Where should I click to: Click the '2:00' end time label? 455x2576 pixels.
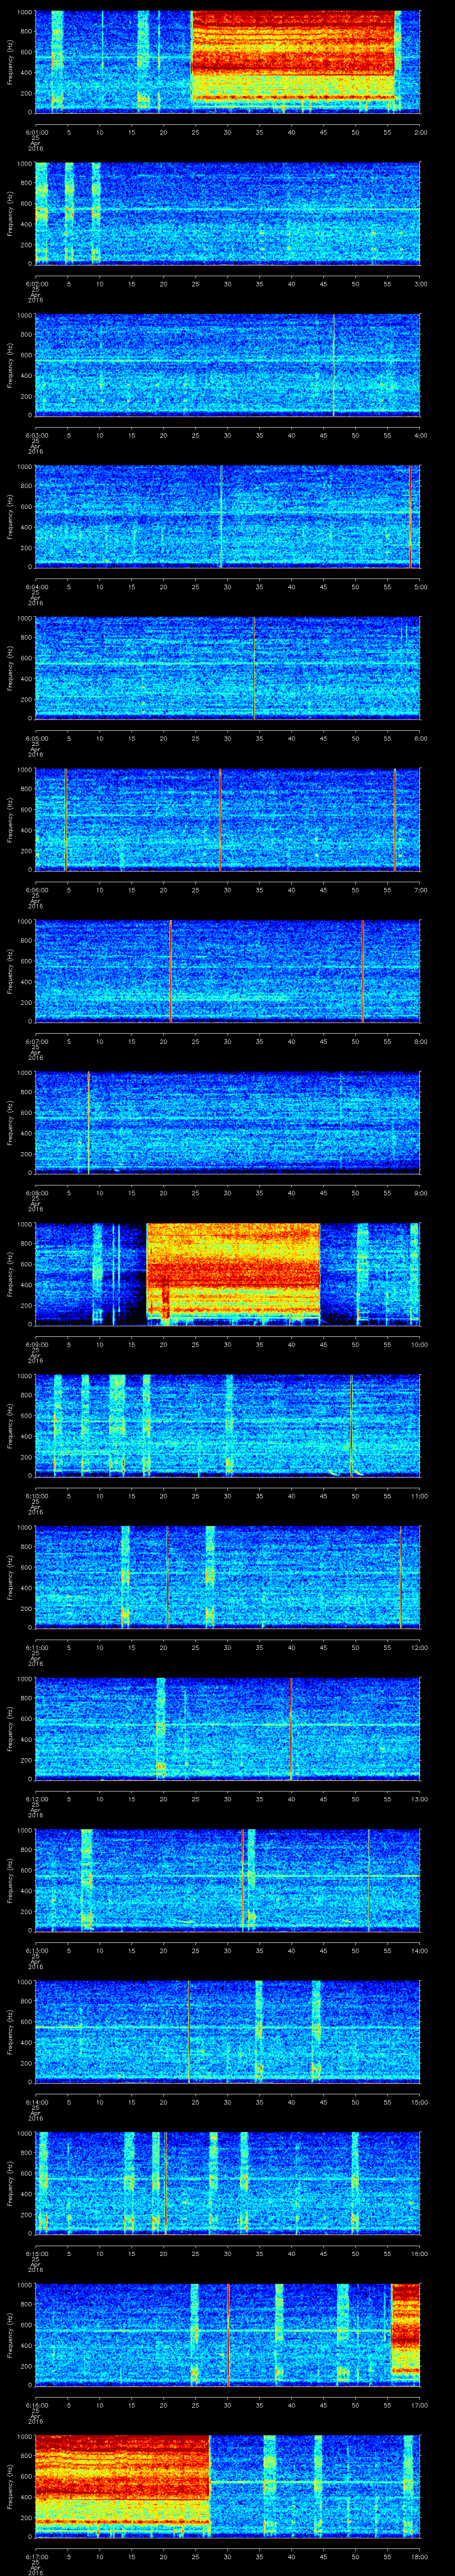coord(420,132)
